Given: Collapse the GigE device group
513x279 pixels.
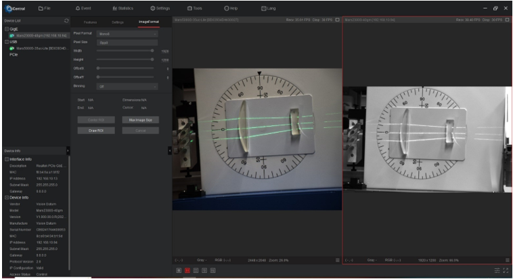Looking at the screenshot, I should pyautogui.click(x=6, y=29).
